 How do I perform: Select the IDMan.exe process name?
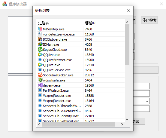pos(51,44)
